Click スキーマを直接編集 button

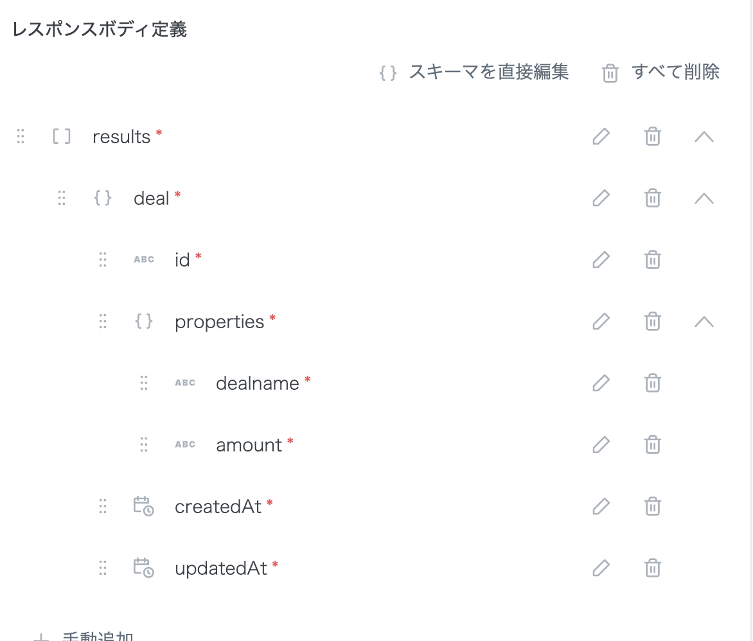[474, 73]
